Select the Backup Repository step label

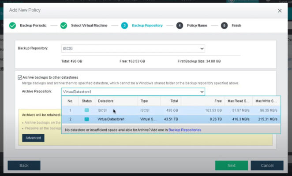147,26
